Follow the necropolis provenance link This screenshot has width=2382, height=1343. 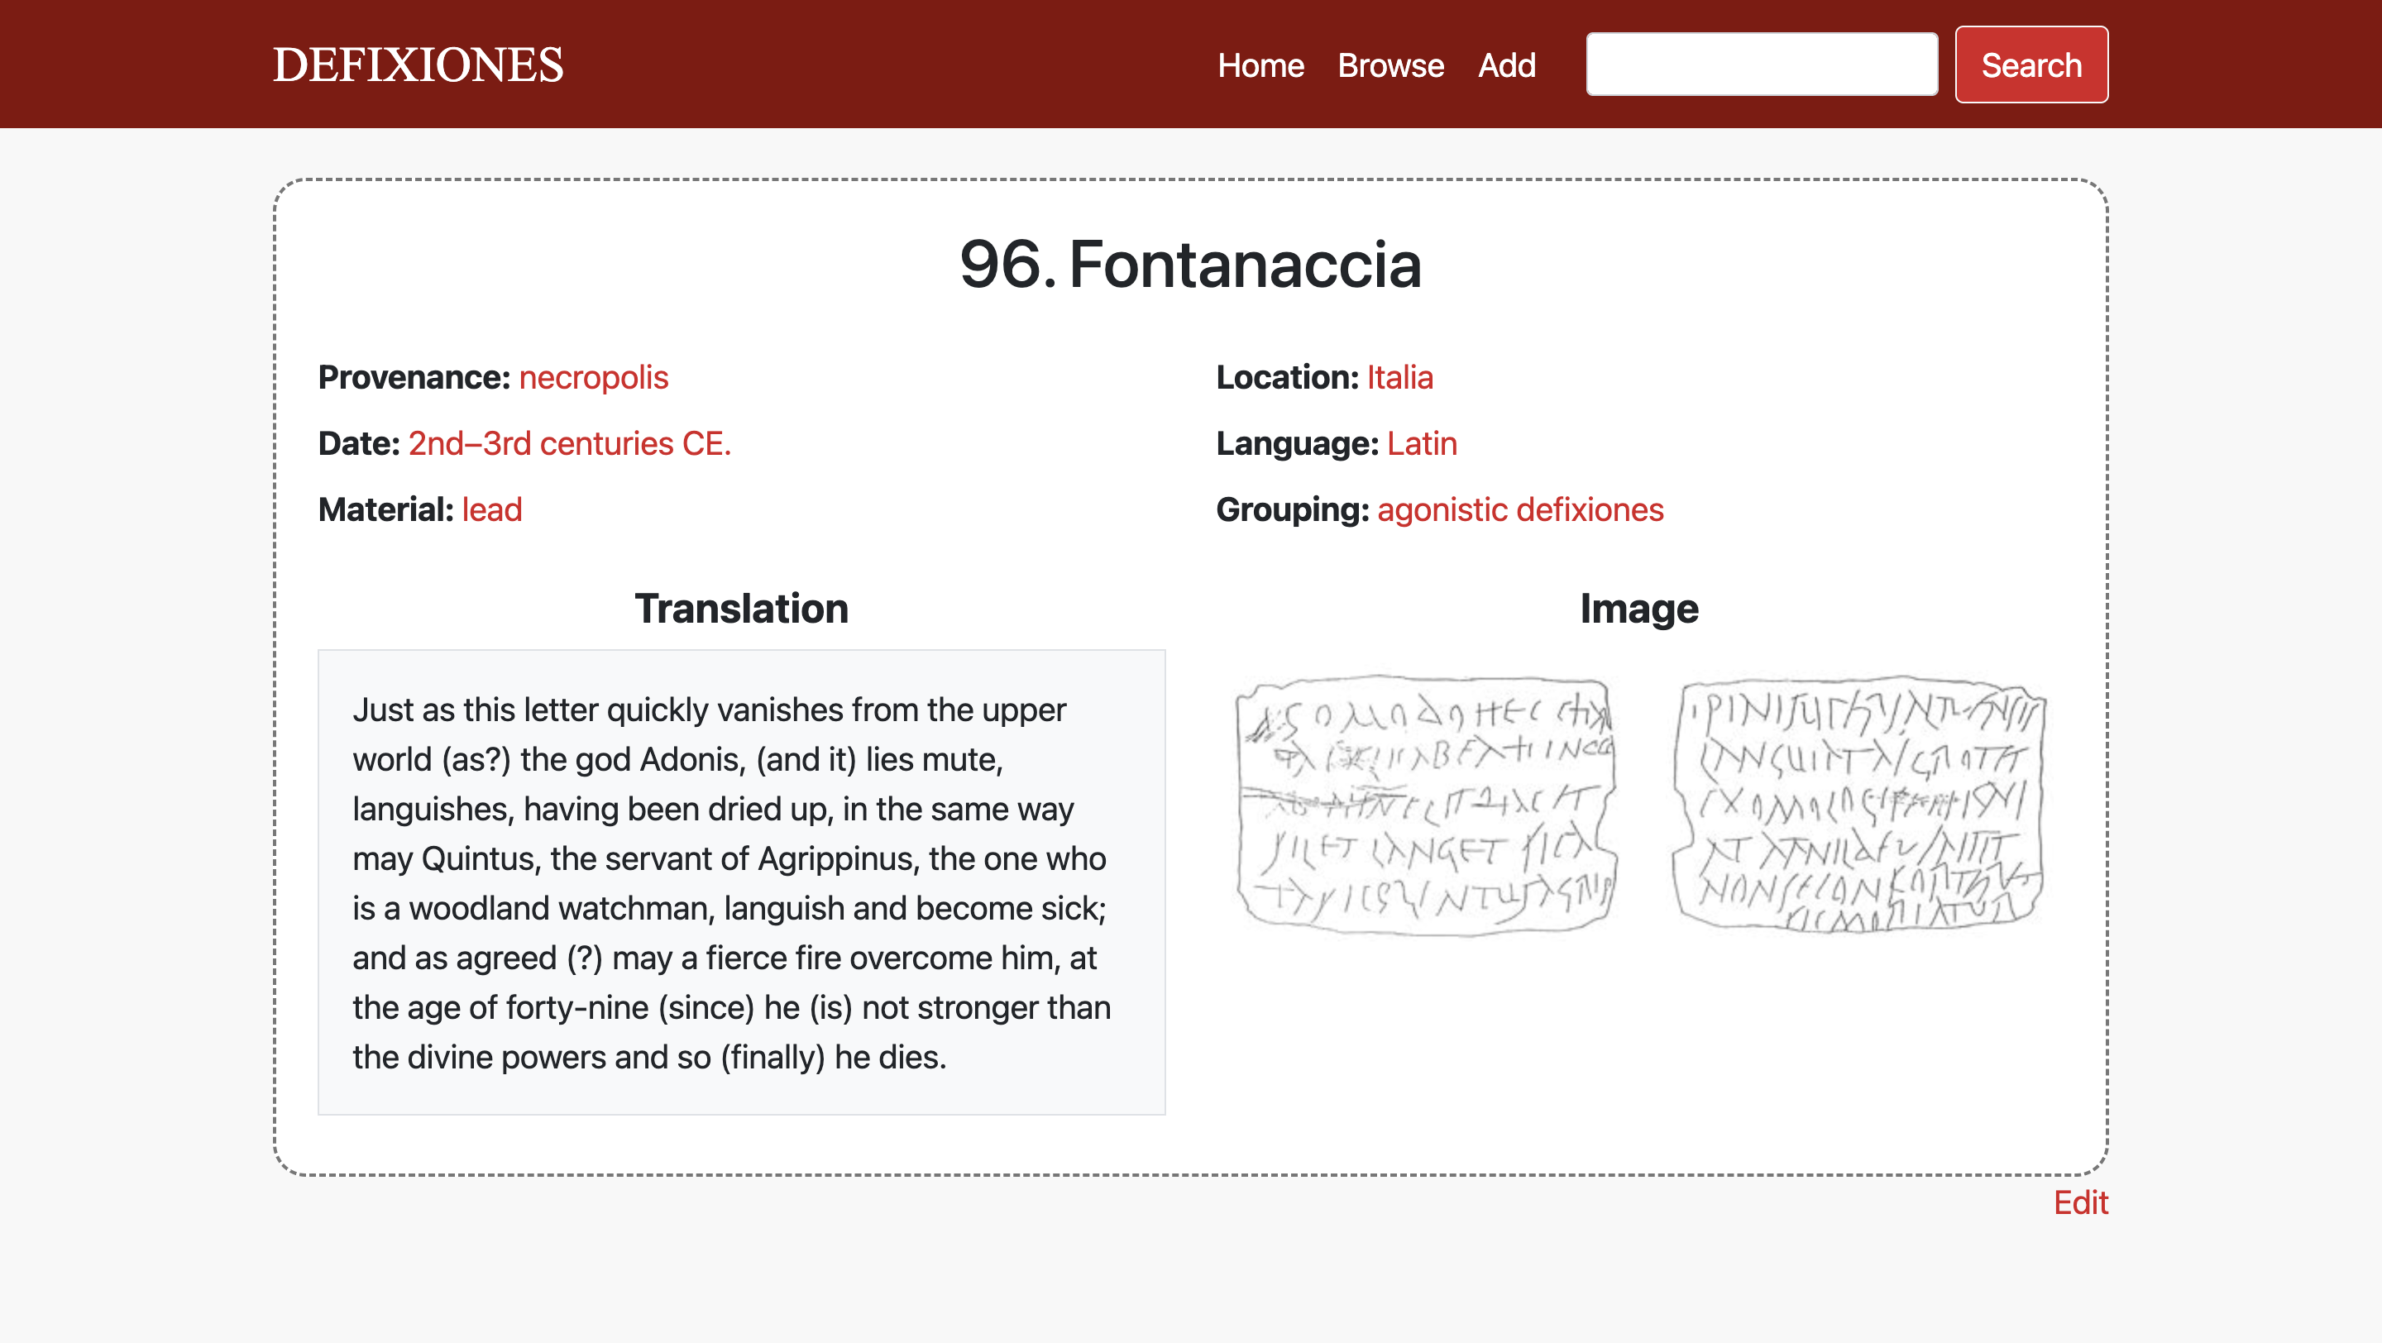(x=593, y=377)
